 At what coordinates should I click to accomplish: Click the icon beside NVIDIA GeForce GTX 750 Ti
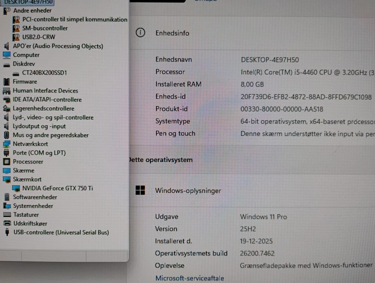click(x=16, y=189)
